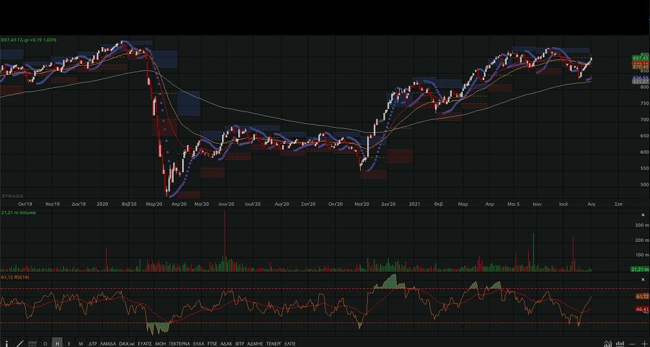
Task: Click the green 897,45 price axis tag
Action: point(640,59)
